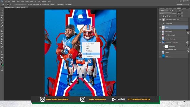Select the Blur tool

[2, 42]
